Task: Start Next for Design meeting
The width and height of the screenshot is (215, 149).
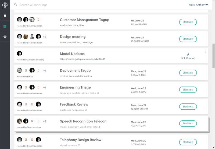Action: (x=188, y=39)
